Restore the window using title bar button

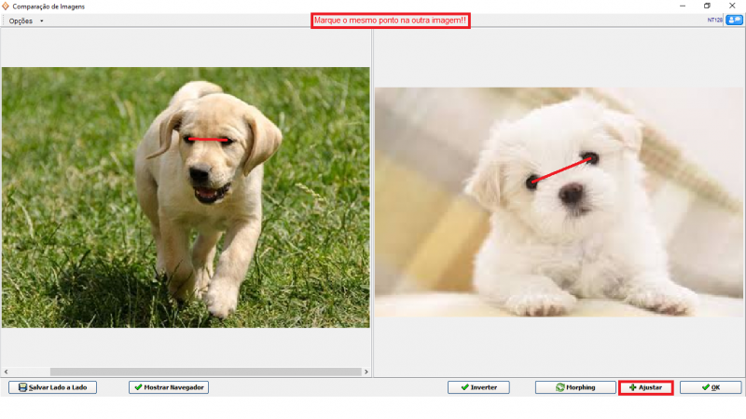click(x=707, y=6)
